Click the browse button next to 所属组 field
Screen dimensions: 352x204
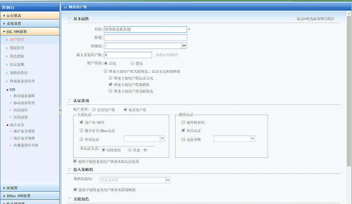(x=184, y=46)
